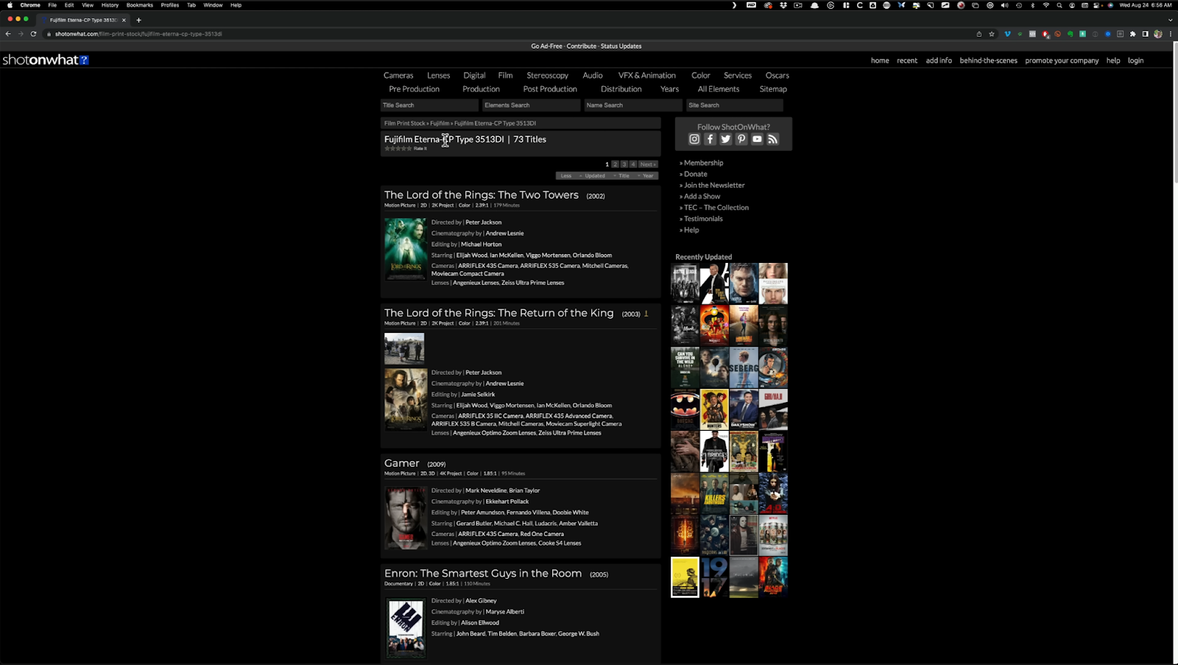Image resolution: width=1178 pixels, height=665 pixels.
Task: Sort the list by Year
Action: (x=648, y=175)
